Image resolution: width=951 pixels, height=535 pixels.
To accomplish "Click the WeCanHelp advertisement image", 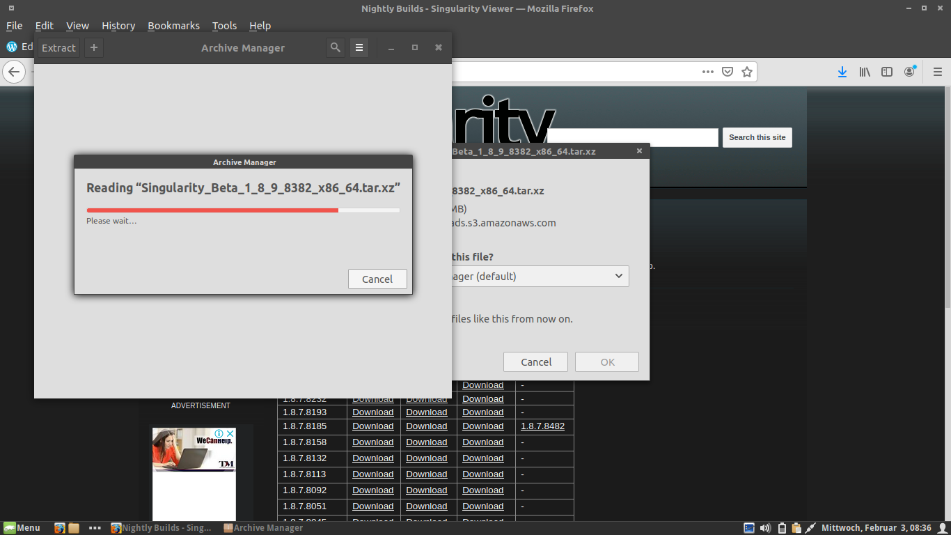I will pos(194,450).
